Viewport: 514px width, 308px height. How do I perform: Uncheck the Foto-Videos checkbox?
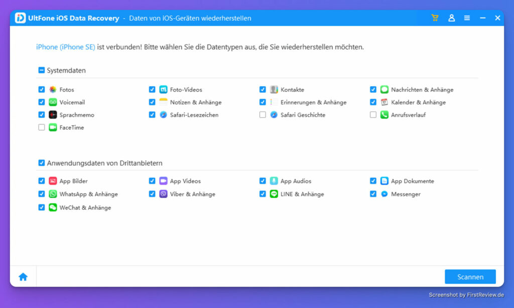(x=152, y=89)
